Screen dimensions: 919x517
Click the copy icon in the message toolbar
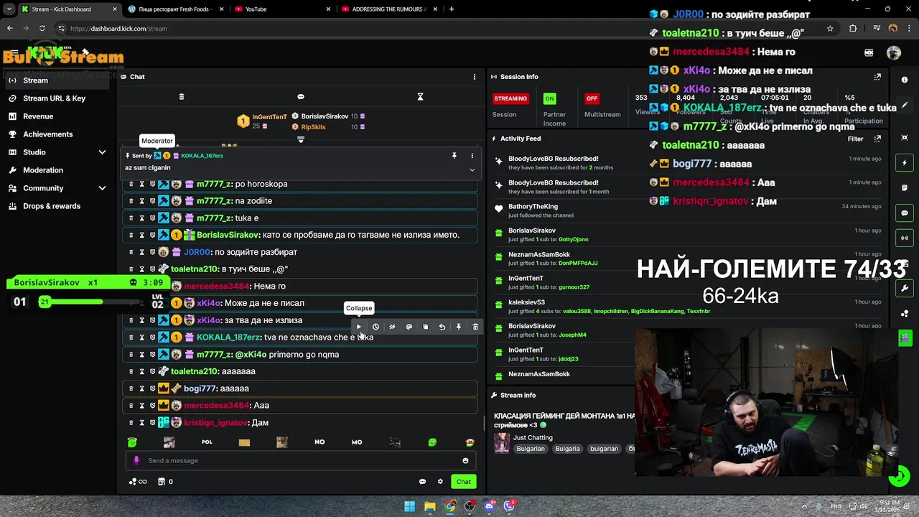(426, 327)
